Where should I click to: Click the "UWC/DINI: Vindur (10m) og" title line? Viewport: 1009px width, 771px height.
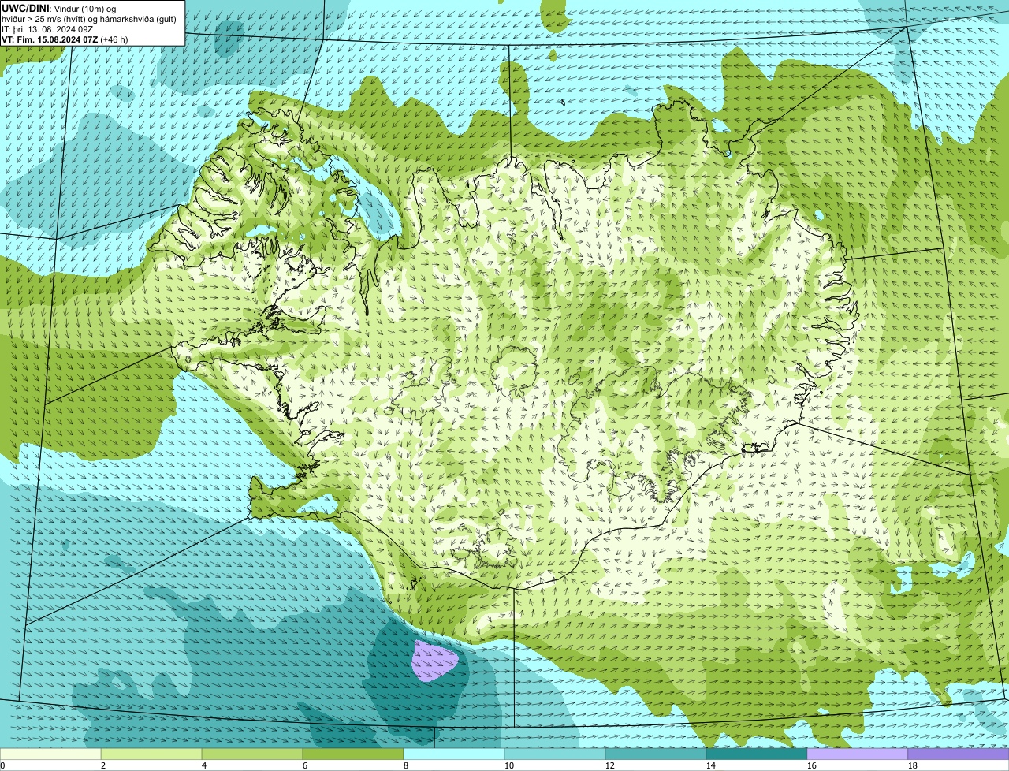pos(59,8)
